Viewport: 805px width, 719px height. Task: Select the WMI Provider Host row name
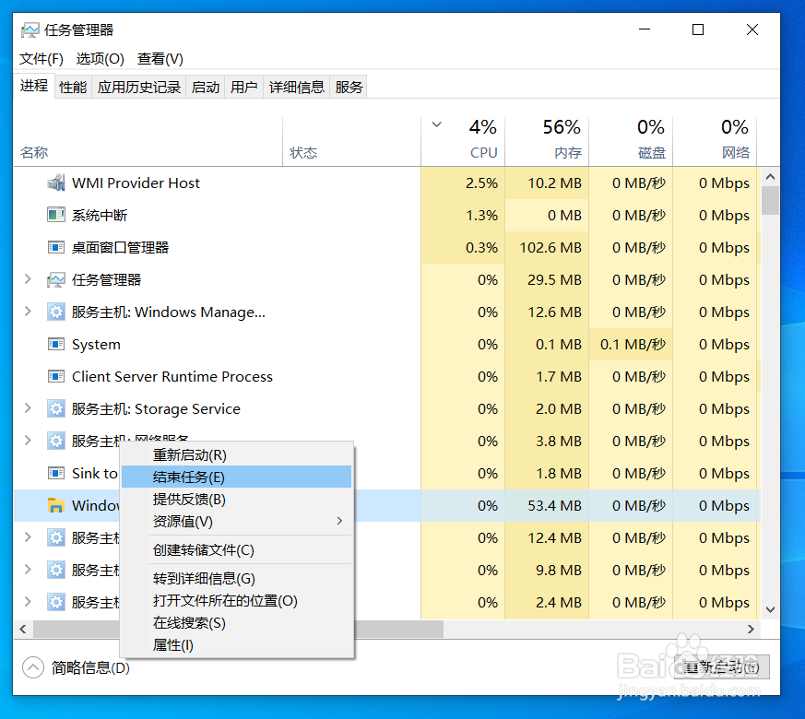136,183
